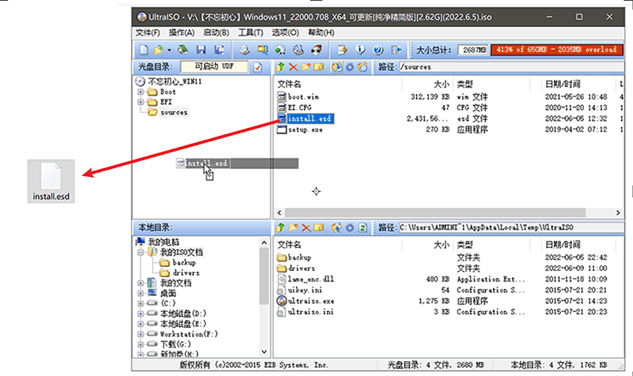The image size is (633, 376).
Task: Click the Save As toolbar icon
Action: point(219,50)
